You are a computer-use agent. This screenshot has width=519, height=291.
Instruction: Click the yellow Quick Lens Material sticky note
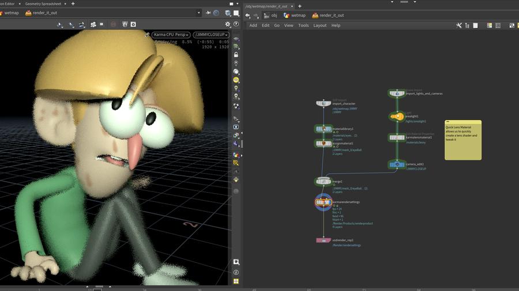[463, 140]
